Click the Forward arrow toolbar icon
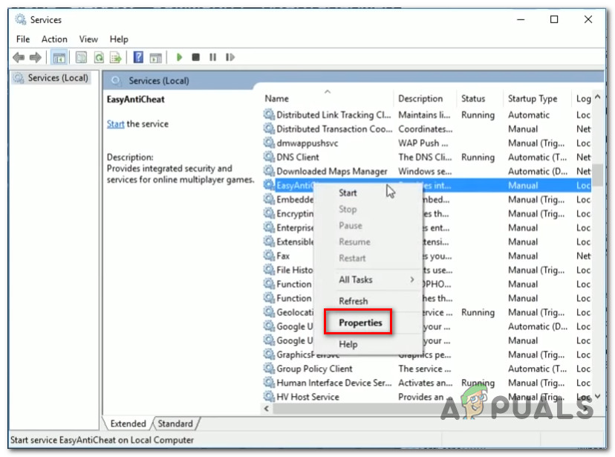 point(36,58)
